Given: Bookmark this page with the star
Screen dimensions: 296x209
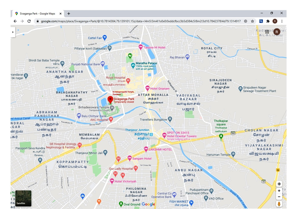Looking at the screenshot, I should 252,21.
